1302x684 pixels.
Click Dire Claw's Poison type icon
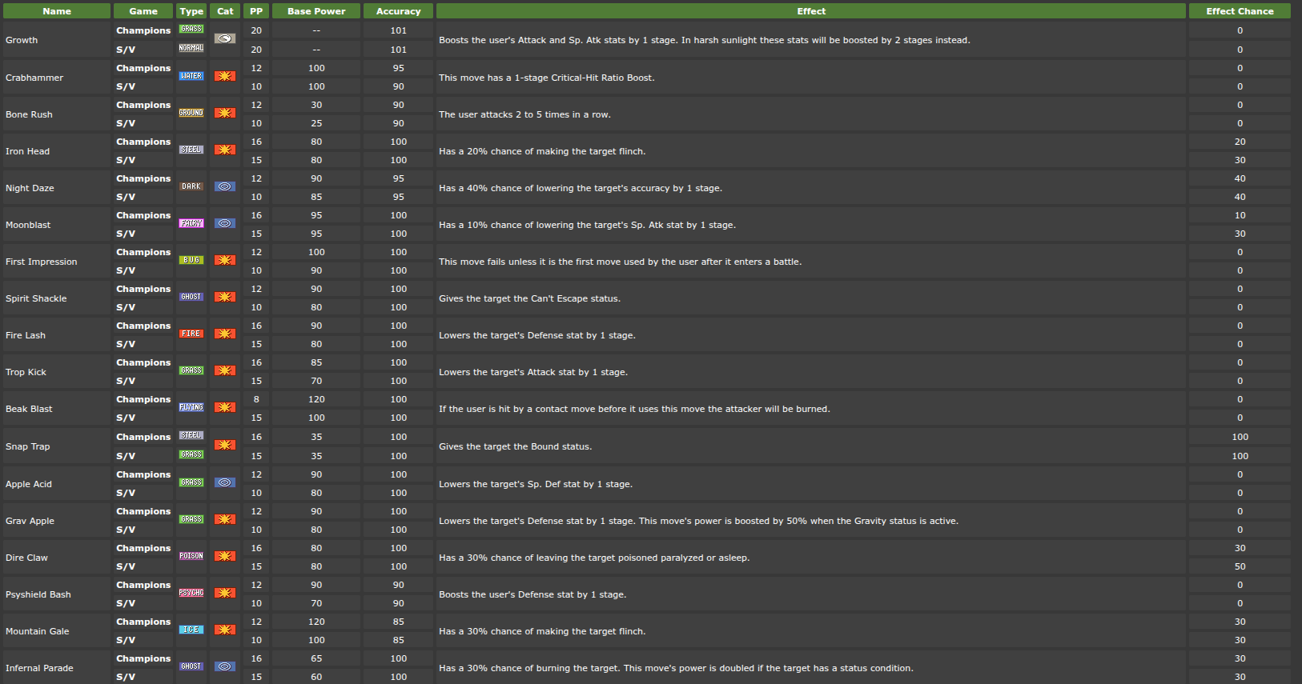[x=191, y=556]
